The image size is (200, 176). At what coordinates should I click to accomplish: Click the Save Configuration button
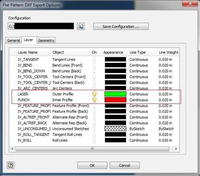click(x=121, y=27)
